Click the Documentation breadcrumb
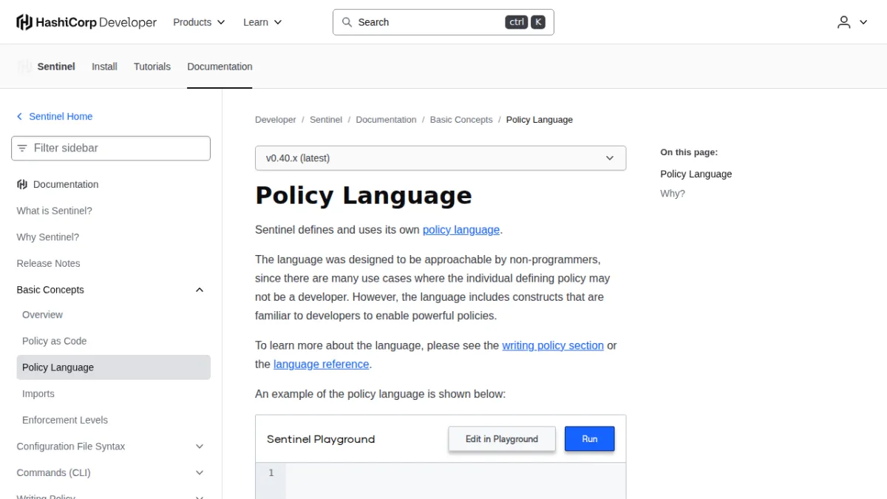Screen dimensions: 887x499 coord(386,120)
